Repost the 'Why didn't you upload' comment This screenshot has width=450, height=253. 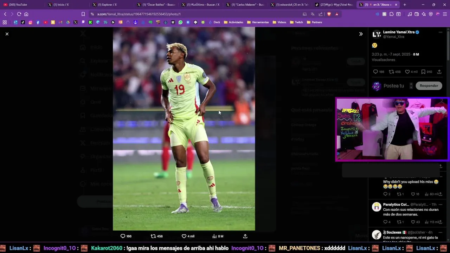pyautogui.click(x=400, y=194)
